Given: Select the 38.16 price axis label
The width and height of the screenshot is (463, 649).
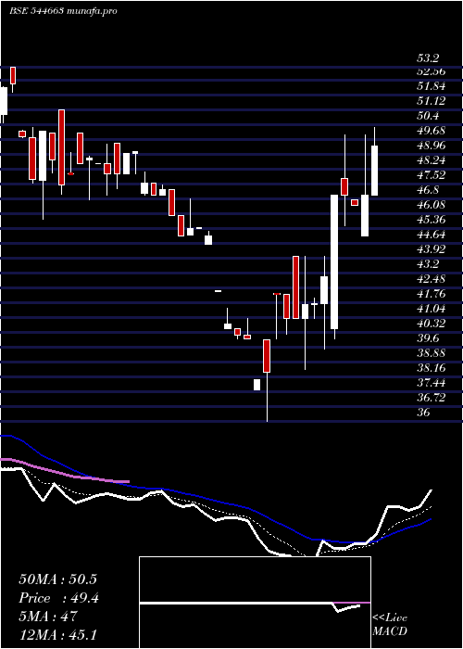Looking at the screenshot, I should click(432, 368).
